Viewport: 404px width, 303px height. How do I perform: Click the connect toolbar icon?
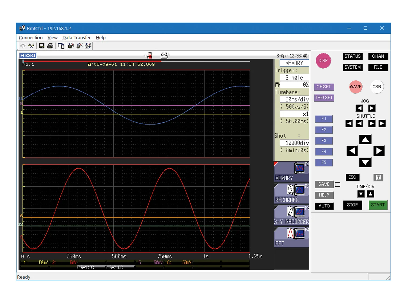click(x=23, y=46)
